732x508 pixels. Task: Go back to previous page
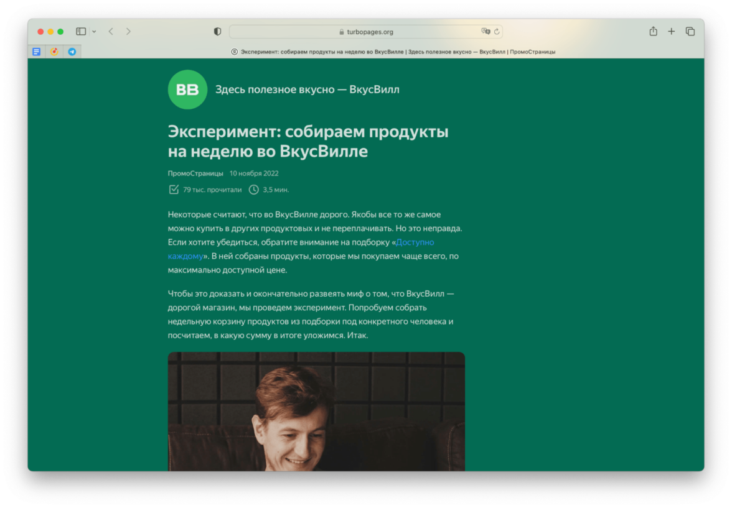[111, 31]
